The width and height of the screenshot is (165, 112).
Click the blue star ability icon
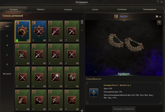94,93
